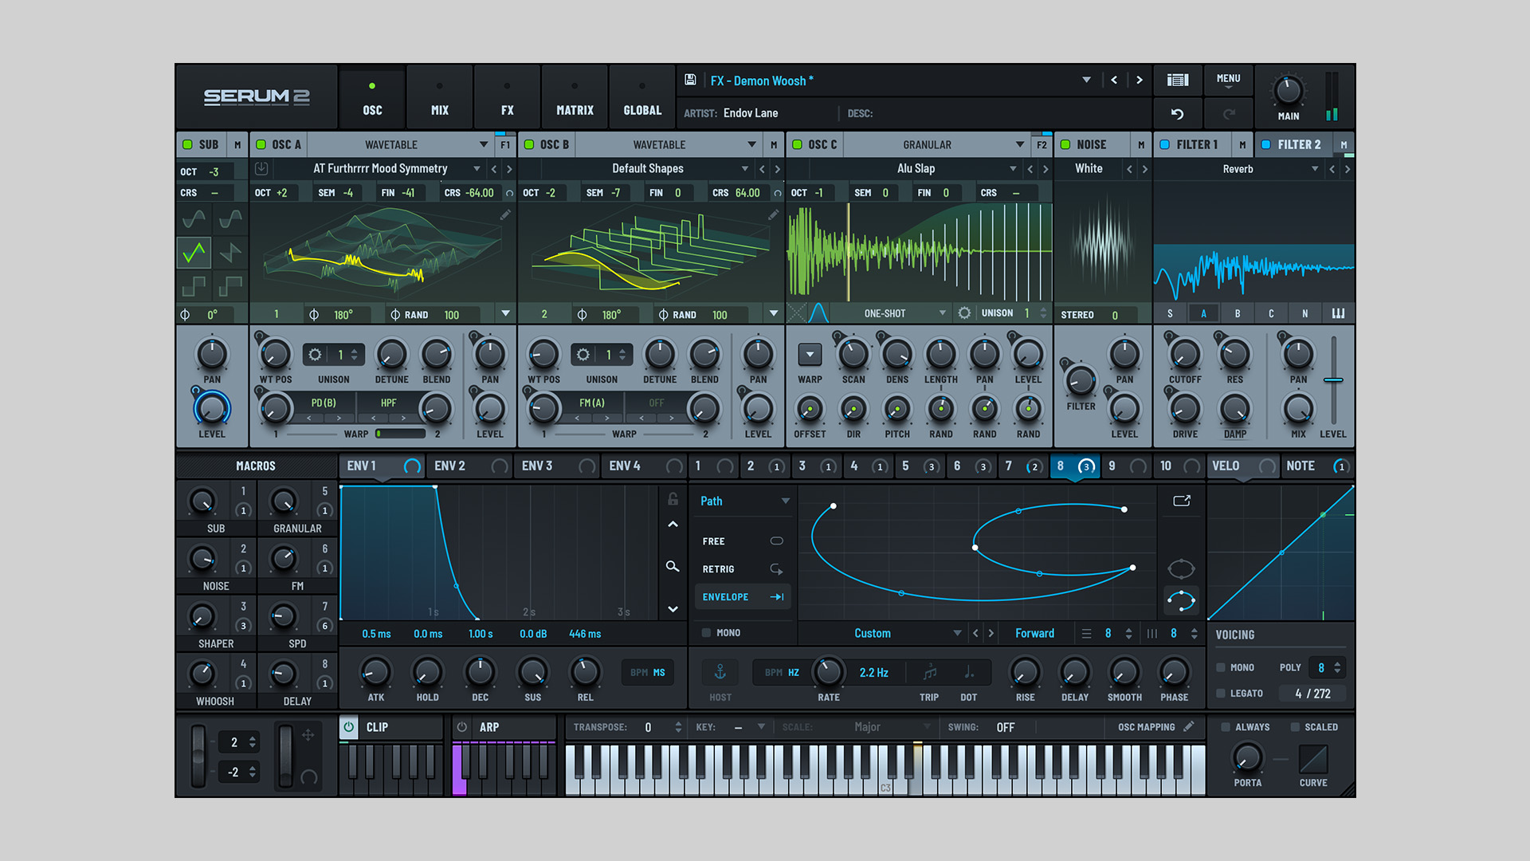Enable the LEGATO checkbox
Viewport: 1530px width, 861px height.
click(x=1220, y=693)
